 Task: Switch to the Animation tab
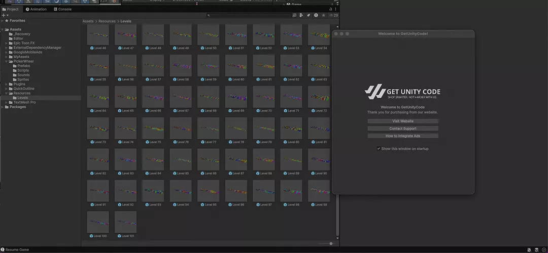point(36,9)
